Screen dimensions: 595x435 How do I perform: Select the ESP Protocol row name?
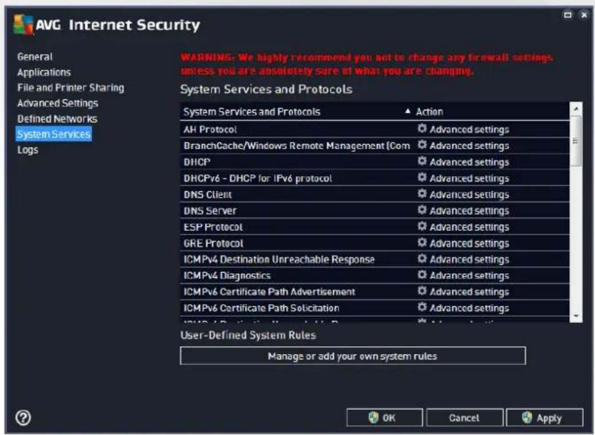pyautogui.click(x=213, y=227)
